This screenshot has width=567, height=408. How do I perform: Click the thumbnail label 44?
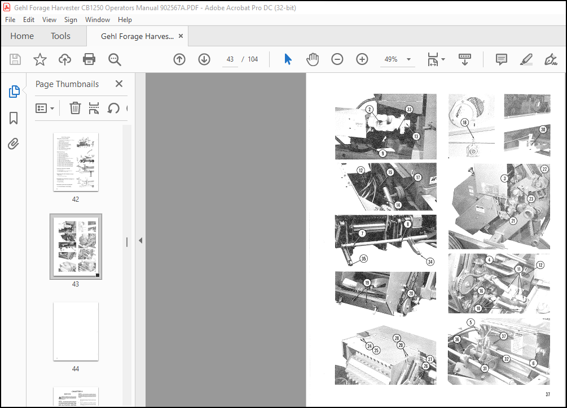tap(76, 369)
